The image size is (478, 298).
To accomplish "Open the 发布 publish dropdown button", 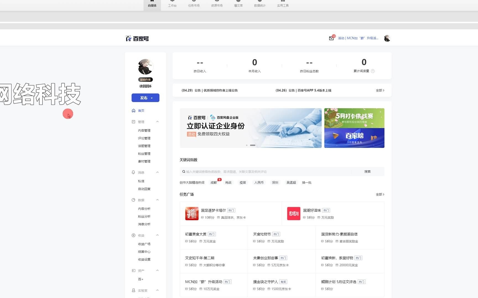I will 146,98.
